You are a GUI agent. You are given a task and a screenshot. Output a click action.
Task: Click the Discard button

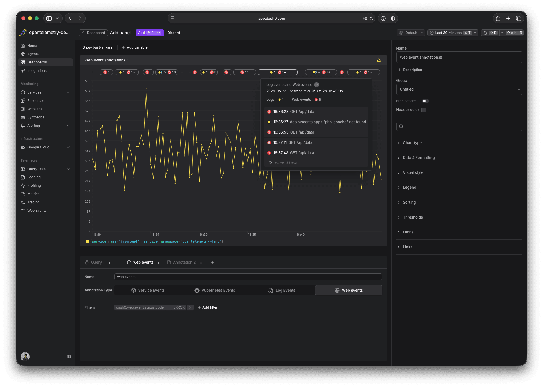click(174, 33)
